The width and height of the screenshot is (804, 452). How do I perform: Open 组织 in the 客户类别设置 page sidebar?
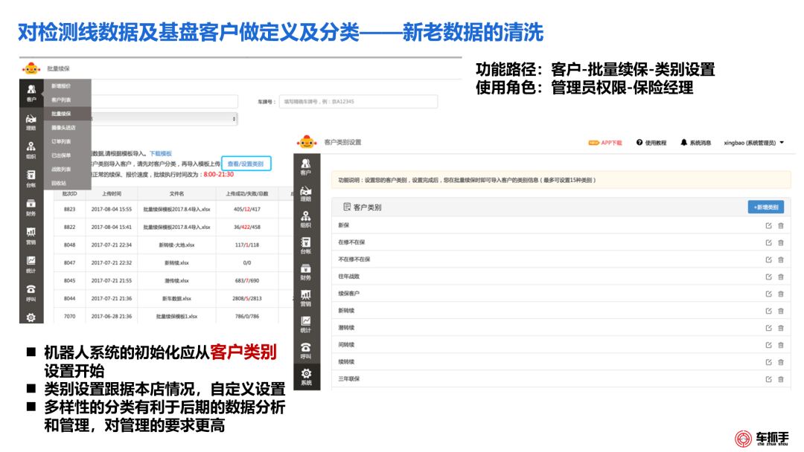point(306,219)
